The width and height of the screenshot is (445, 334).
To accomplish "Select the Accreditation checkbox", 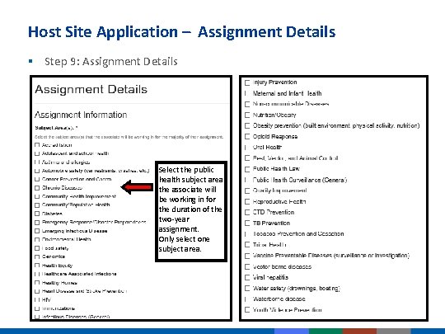I will coord(37,145).
